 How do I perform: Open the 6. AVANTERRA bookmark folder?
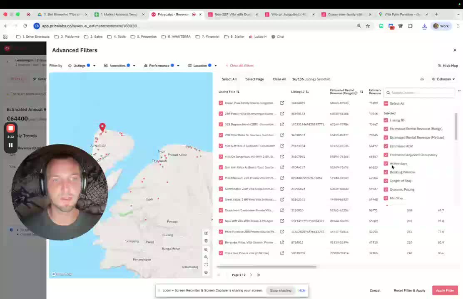pos(176,37)
